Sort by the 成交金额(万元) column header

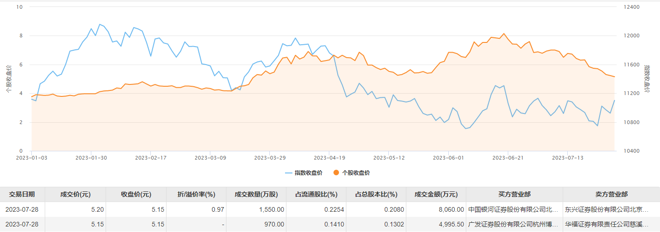[x=436, y=194]
